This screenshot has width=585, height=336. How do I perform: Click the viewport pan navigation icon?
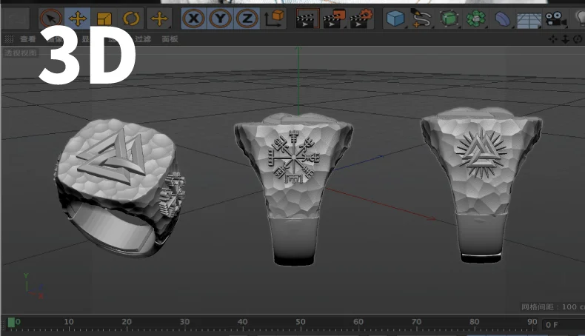[x=553, y=39]
